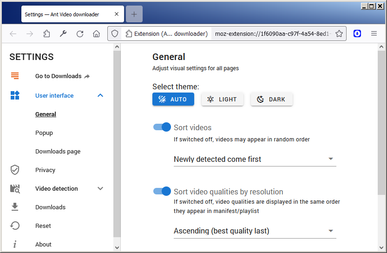Image resolution: width=387 pixels, height=253 pixels.
Task: Toggle the Sort videos switch
Action: (x=162, y=127)
